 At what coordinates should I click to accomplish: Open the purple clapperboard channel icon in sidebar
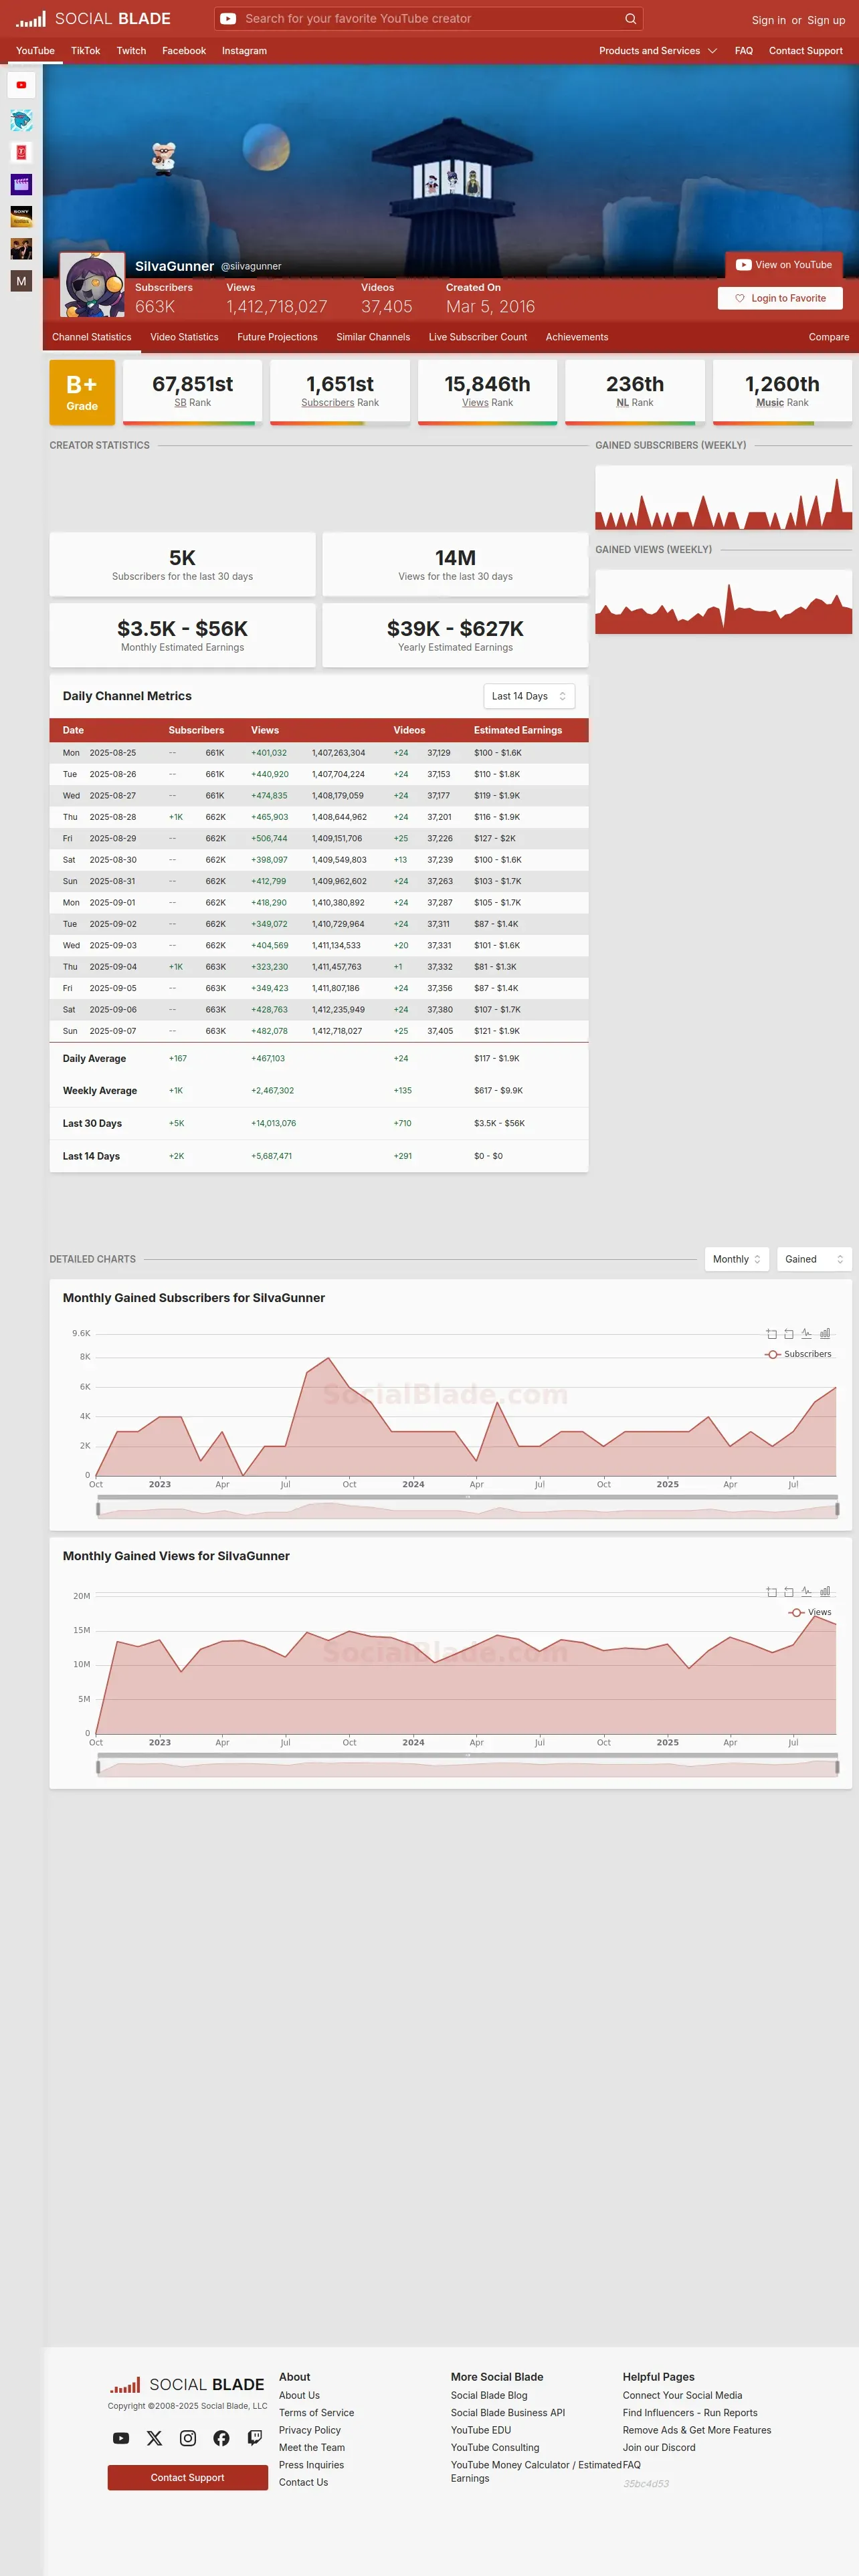click(21, 184)
